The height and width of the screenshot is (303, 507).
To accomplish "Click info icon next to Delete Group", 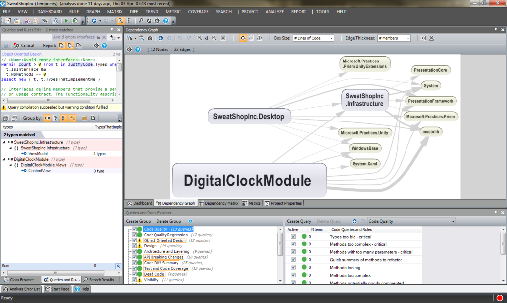I will [190, 221].
